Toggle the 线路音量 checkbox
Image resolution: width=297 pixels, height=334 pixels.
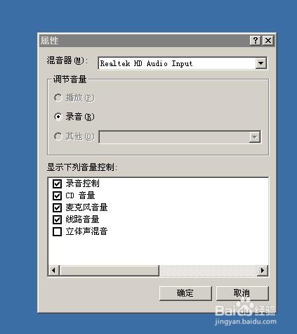(x=57, y=219)
